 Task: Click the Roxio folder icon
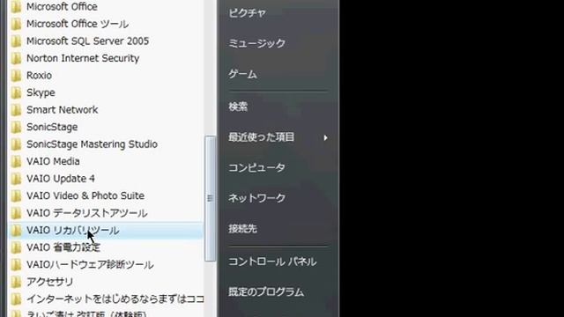tap(16, 76)
